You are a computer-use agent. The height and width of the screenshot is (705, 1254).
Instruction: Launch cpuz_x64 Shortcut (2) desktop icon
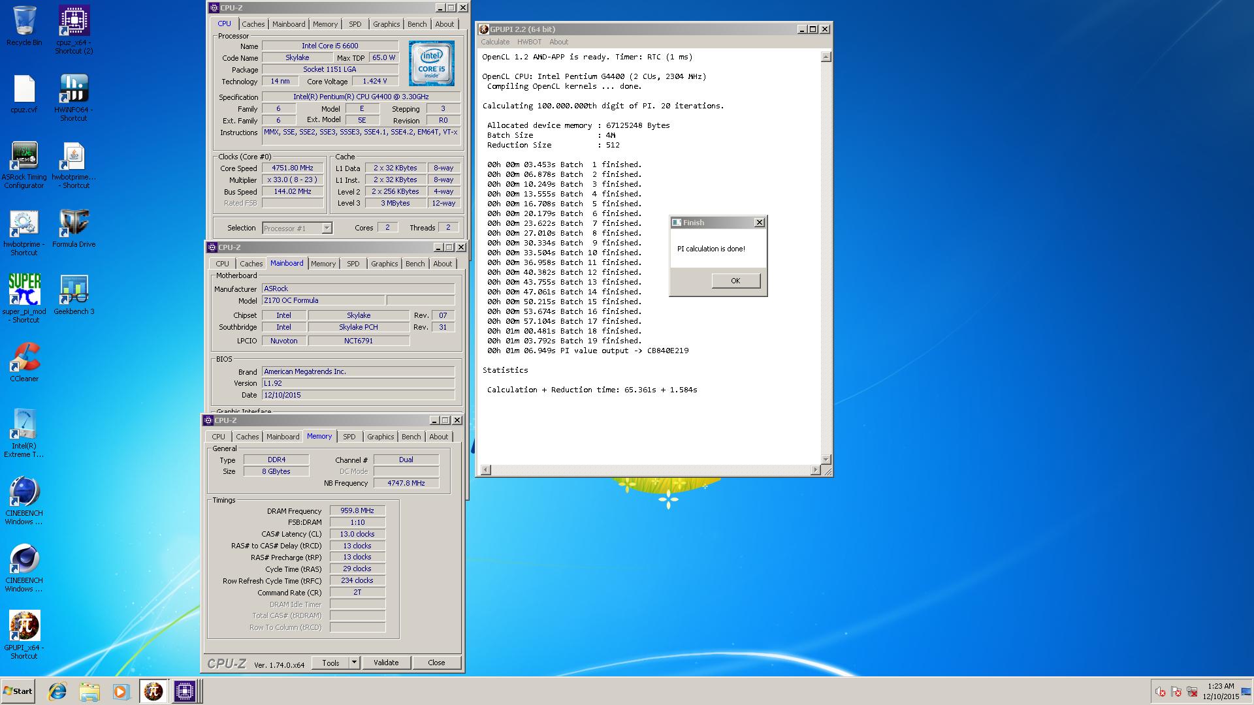pos(74,29)
